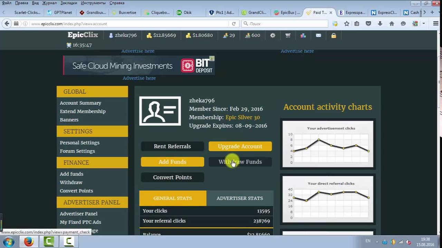
Task: Click the Windows Start button
Action: click(x=8, y=242)
